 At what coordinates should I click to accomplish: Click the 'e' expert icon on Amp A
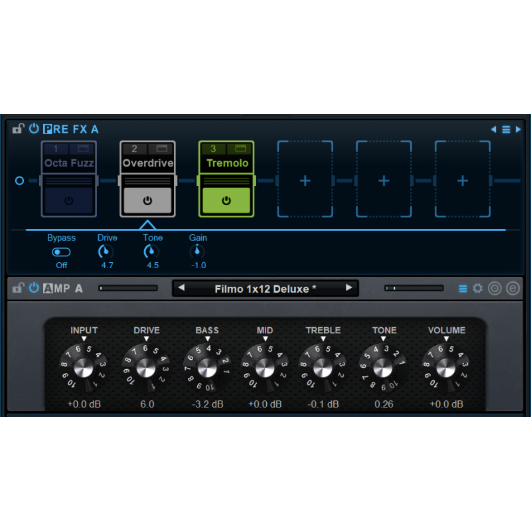pos(512,288)
